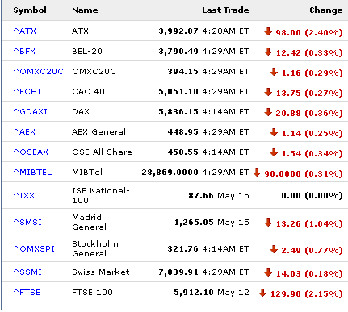
Task: Open the ^MIBTEL quote link
Action: (32, 173)
